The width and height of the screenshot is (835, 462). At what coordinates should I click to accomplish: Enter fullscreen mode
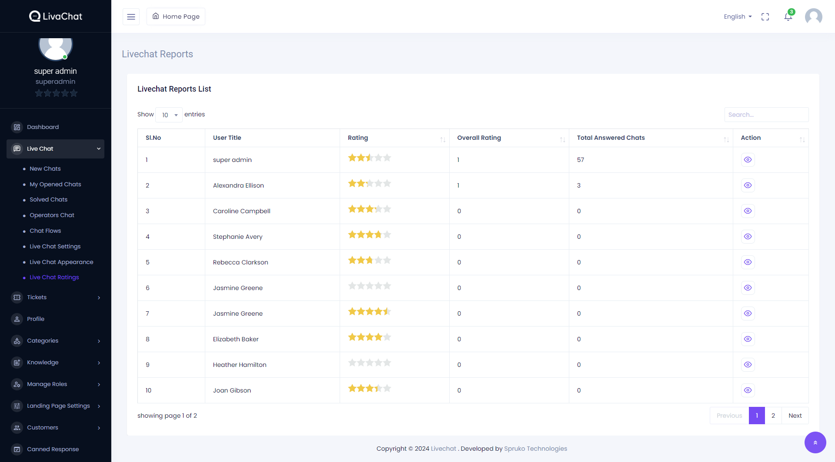coord(765,16)
